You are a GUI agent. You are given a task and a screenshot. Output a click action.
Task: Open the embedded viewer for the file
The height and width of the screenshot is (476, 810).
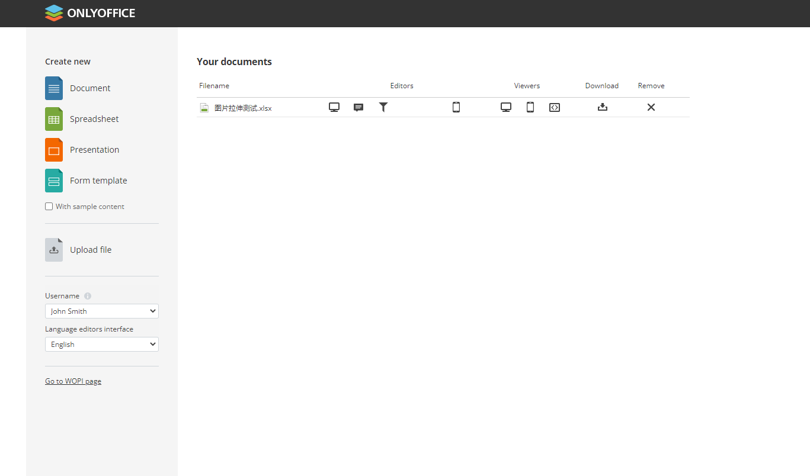554,107
